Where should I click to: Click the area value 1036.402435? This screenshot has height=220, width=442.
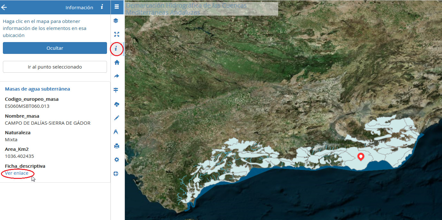click(19, 156)
